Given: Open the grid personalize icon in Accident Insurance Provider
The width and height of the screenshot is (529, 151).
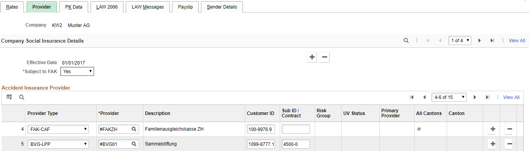Looking at the screenshot, I should (9, 97).
